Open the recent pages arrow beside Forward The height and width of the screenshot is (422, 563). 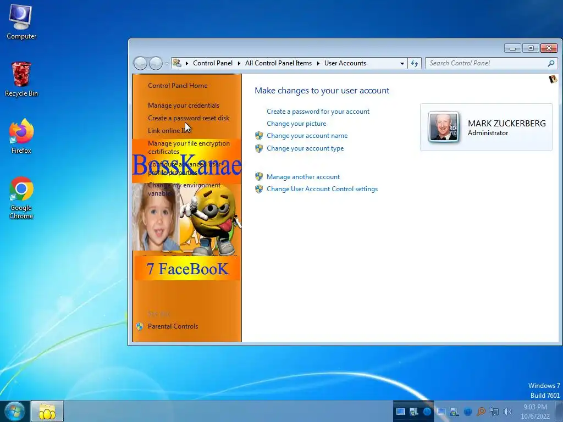click(x=167, y=64)
